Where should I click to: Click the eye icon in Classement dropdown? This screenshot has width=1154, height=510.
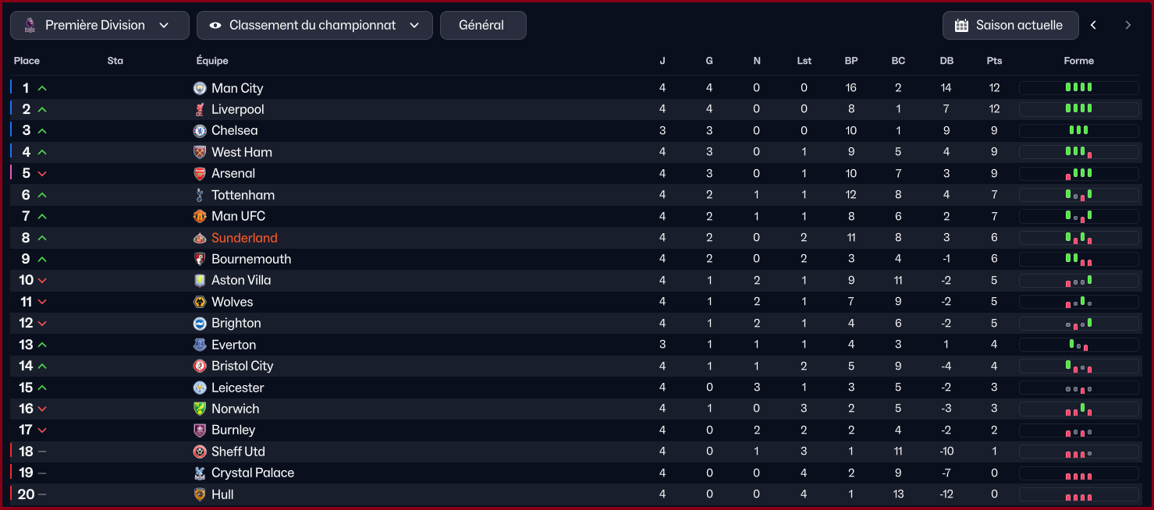(215, 25)
